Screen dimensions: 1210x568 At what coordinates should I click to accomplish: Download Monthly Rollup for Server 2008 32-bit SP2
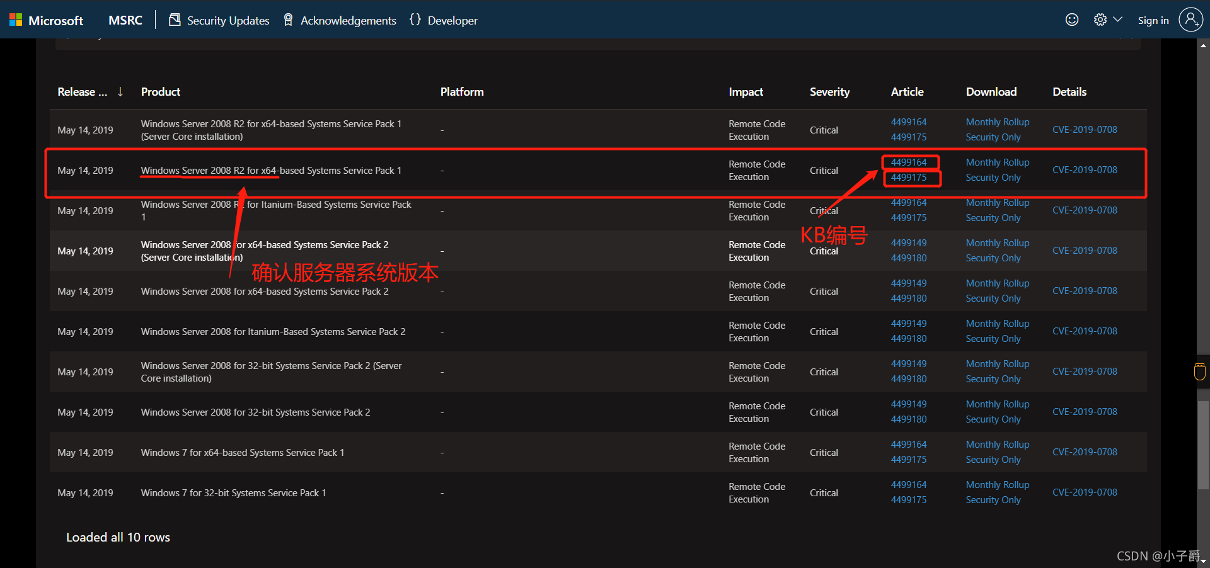click(998, 404)
